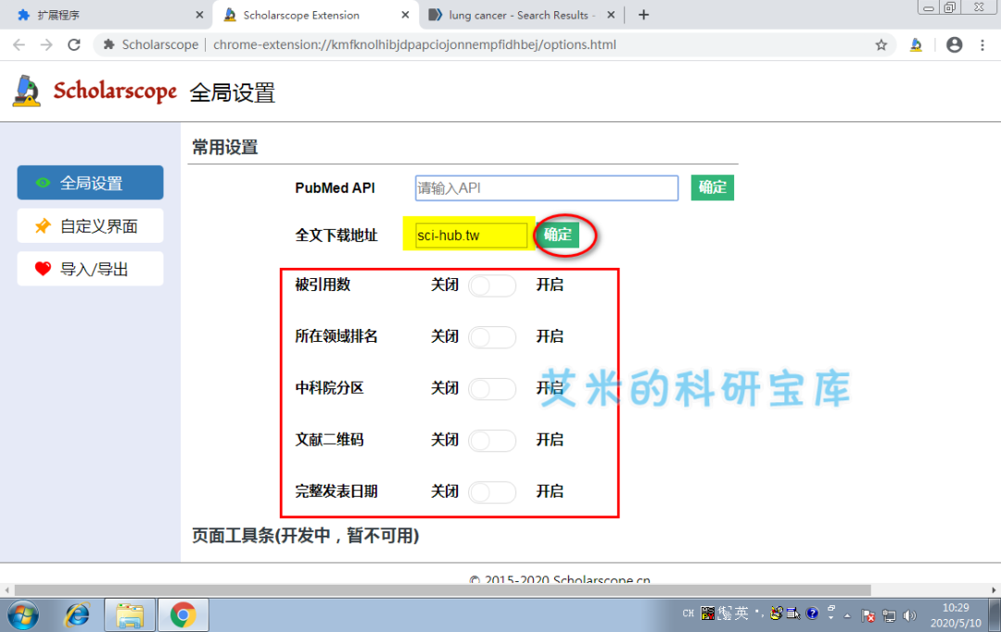Open the CH language indicator in tray

tap(687, 613)
